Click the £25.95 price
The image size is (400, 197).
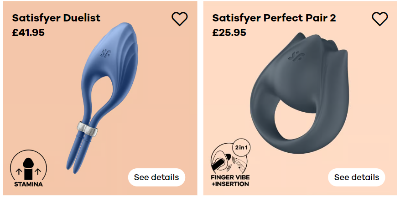tap(229, 32)
